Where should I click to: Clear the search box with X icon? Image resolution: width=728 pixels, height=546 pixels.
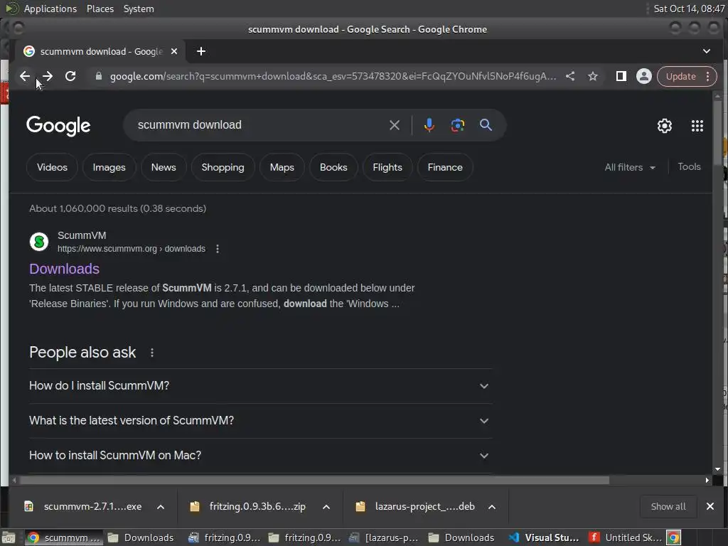(x=394, y=125)
